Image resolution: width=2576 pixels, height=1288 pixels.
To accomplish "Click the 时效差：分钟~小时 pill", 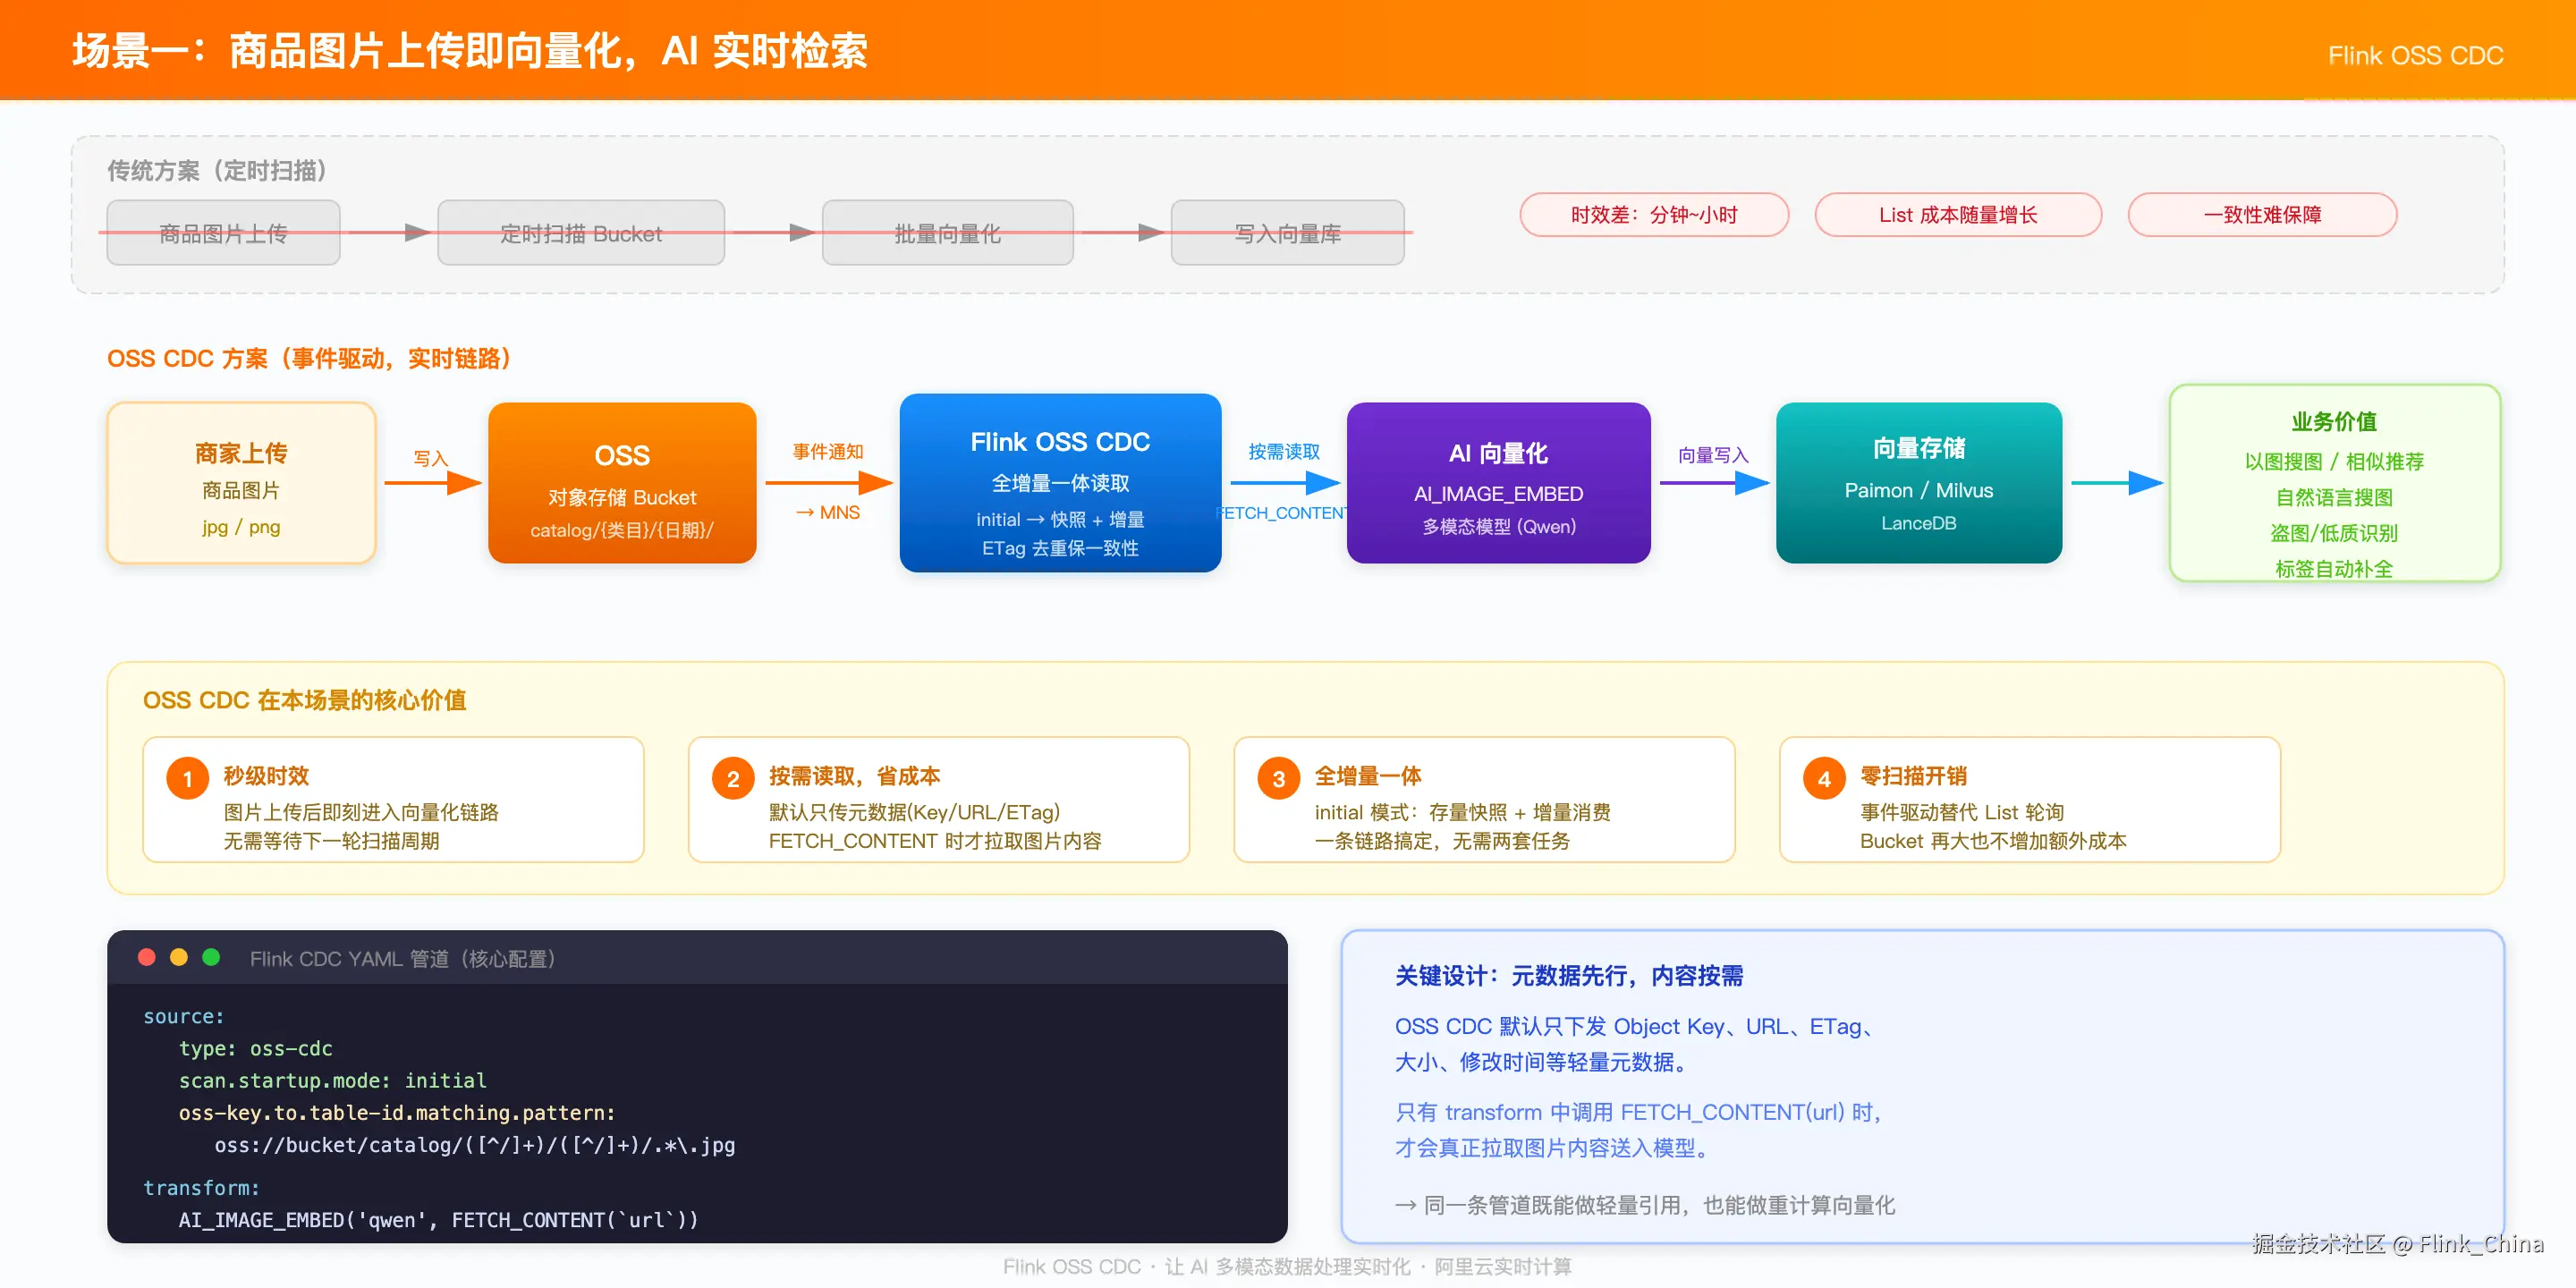I will [x=1654, y=215].
